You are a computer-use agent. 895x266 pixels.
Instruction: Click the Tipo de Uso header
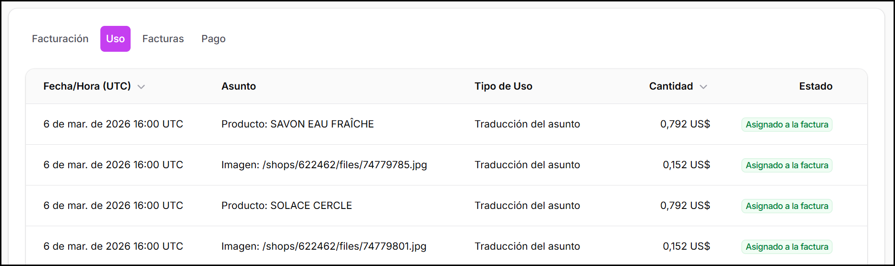(x=503, y=86)
